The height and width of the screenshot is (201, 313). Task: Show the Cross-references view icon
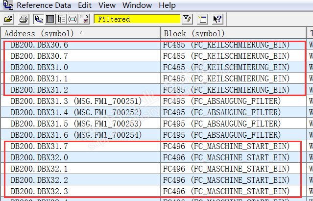pyautogui.click(x=39, y=19)
